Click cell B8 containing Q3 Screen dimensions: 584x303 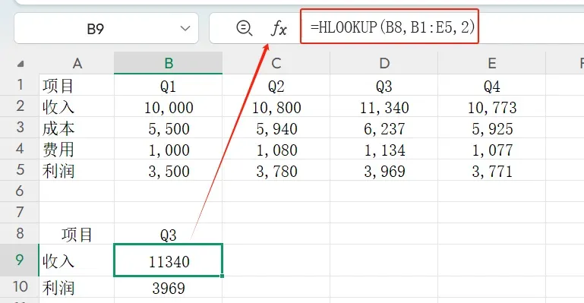[169, 233]
